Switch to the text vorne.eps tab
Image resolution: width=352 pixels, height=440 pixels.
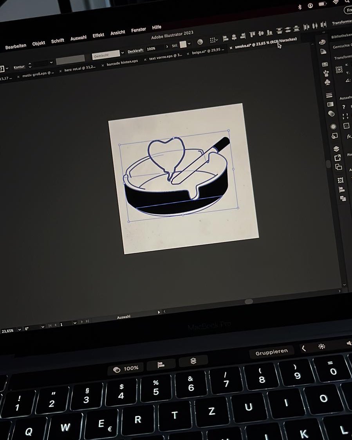(166, 57)
